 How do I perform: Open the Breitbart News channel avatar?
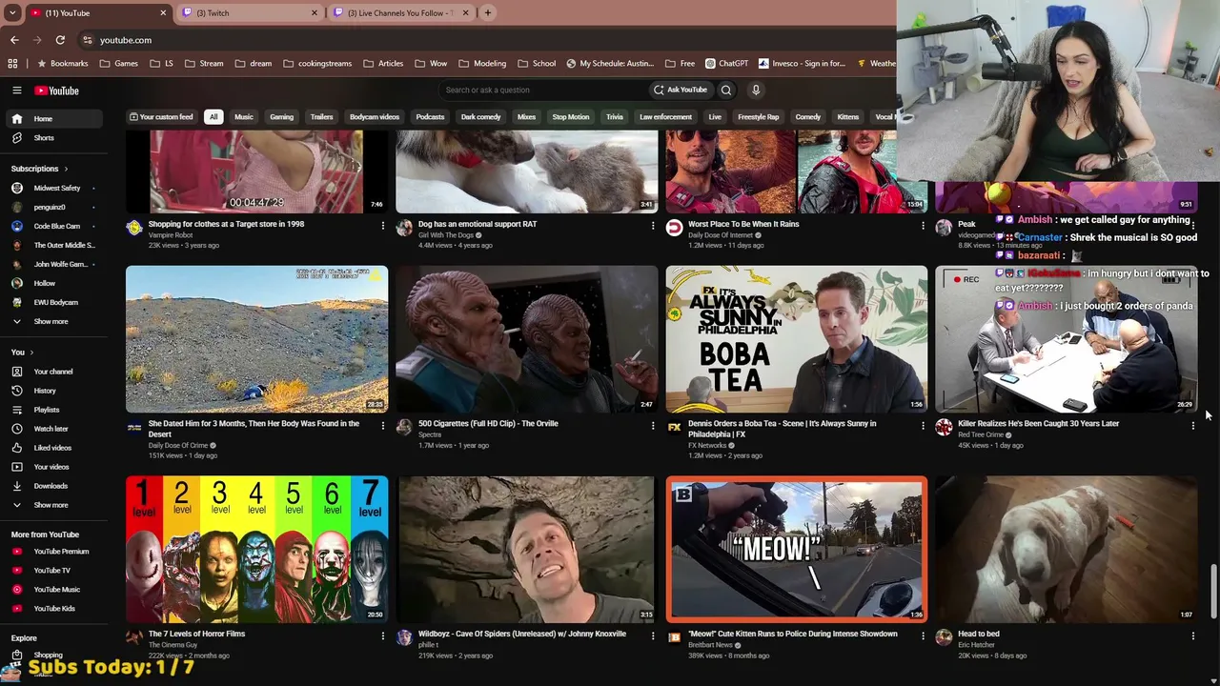pyautogui.click(x=674, y=637)
